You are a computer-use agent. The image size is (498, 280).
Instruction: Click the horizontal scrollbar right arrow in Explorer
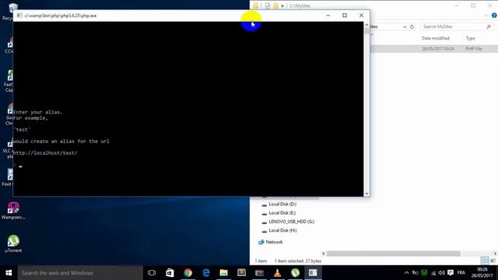(x=495, y=254)
